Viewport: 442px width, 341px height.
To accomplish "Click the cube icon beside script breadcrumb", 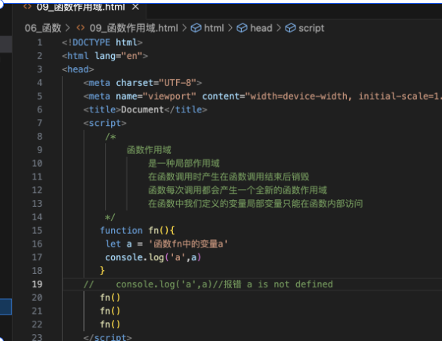I will (290, 28).
